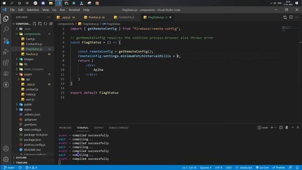Click New Folder icon in Explorer header
302x170 pixels.
pyautogui.click(x=40, y=24)
